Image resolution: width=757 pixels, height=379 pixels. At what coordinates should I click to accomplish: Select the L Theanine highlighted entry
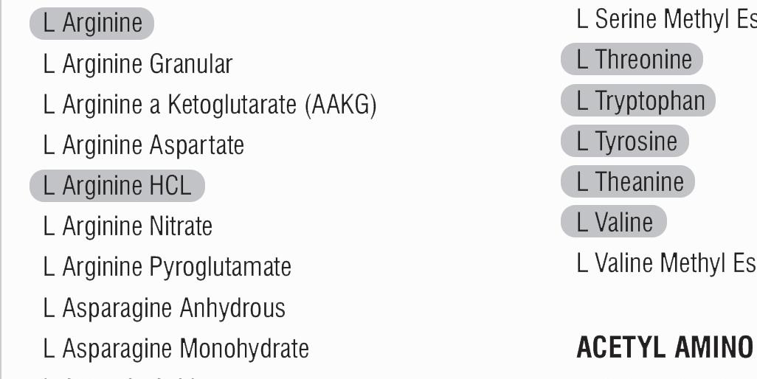tap(628, 181)
